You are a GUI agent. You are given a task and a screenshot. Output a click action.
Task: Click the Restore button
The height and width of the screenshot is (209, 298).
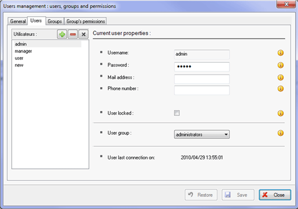[201, 195]
